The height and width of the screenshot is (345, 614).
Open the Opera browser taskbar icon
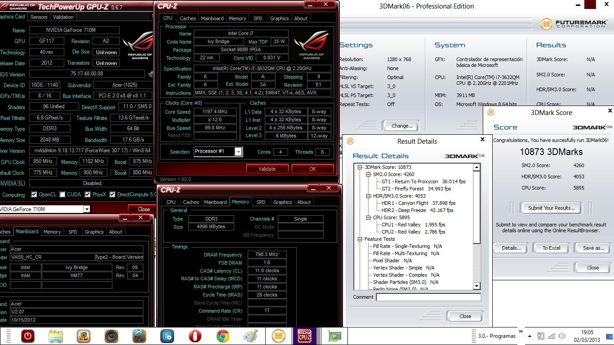pyautogui.click(x=195, y=336)
